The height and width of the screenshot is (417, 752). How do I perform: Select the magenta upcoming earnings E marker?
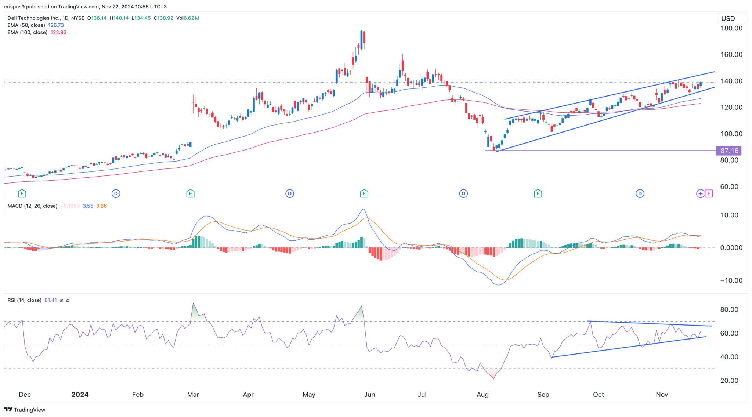(x=709, y=193)
